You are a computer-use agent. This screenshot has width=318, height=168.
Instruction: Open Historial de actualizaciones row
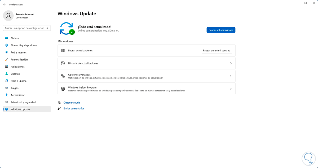click(147, 63)
